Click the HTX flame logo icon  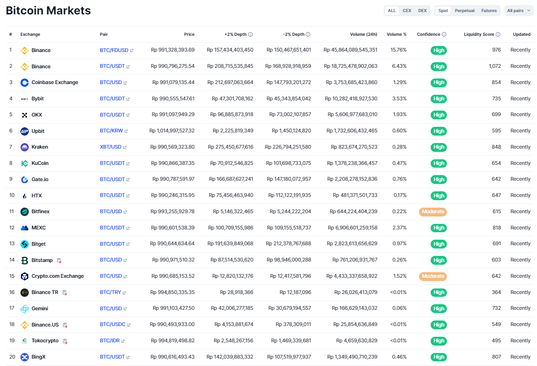[x=24, y=196]
